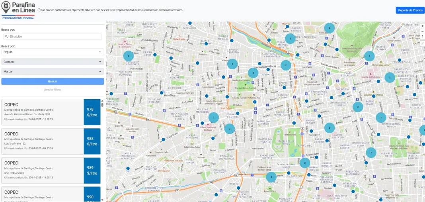The image size is (425, 202).
Task: Open Reporte de Precios
Action: coord(410,10)
